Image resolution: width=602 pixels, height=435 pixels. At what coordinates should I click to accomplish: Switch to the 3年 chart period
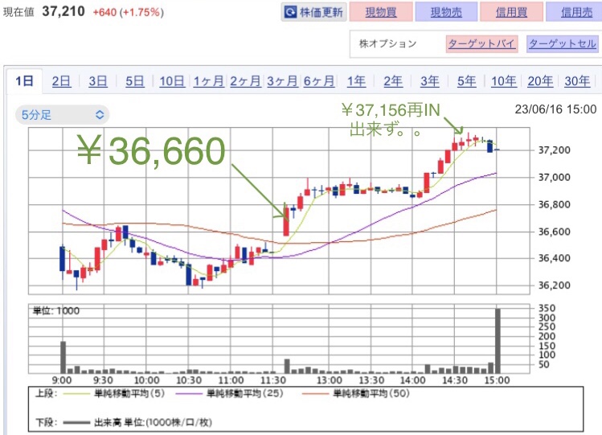click(x=430, y=81)
